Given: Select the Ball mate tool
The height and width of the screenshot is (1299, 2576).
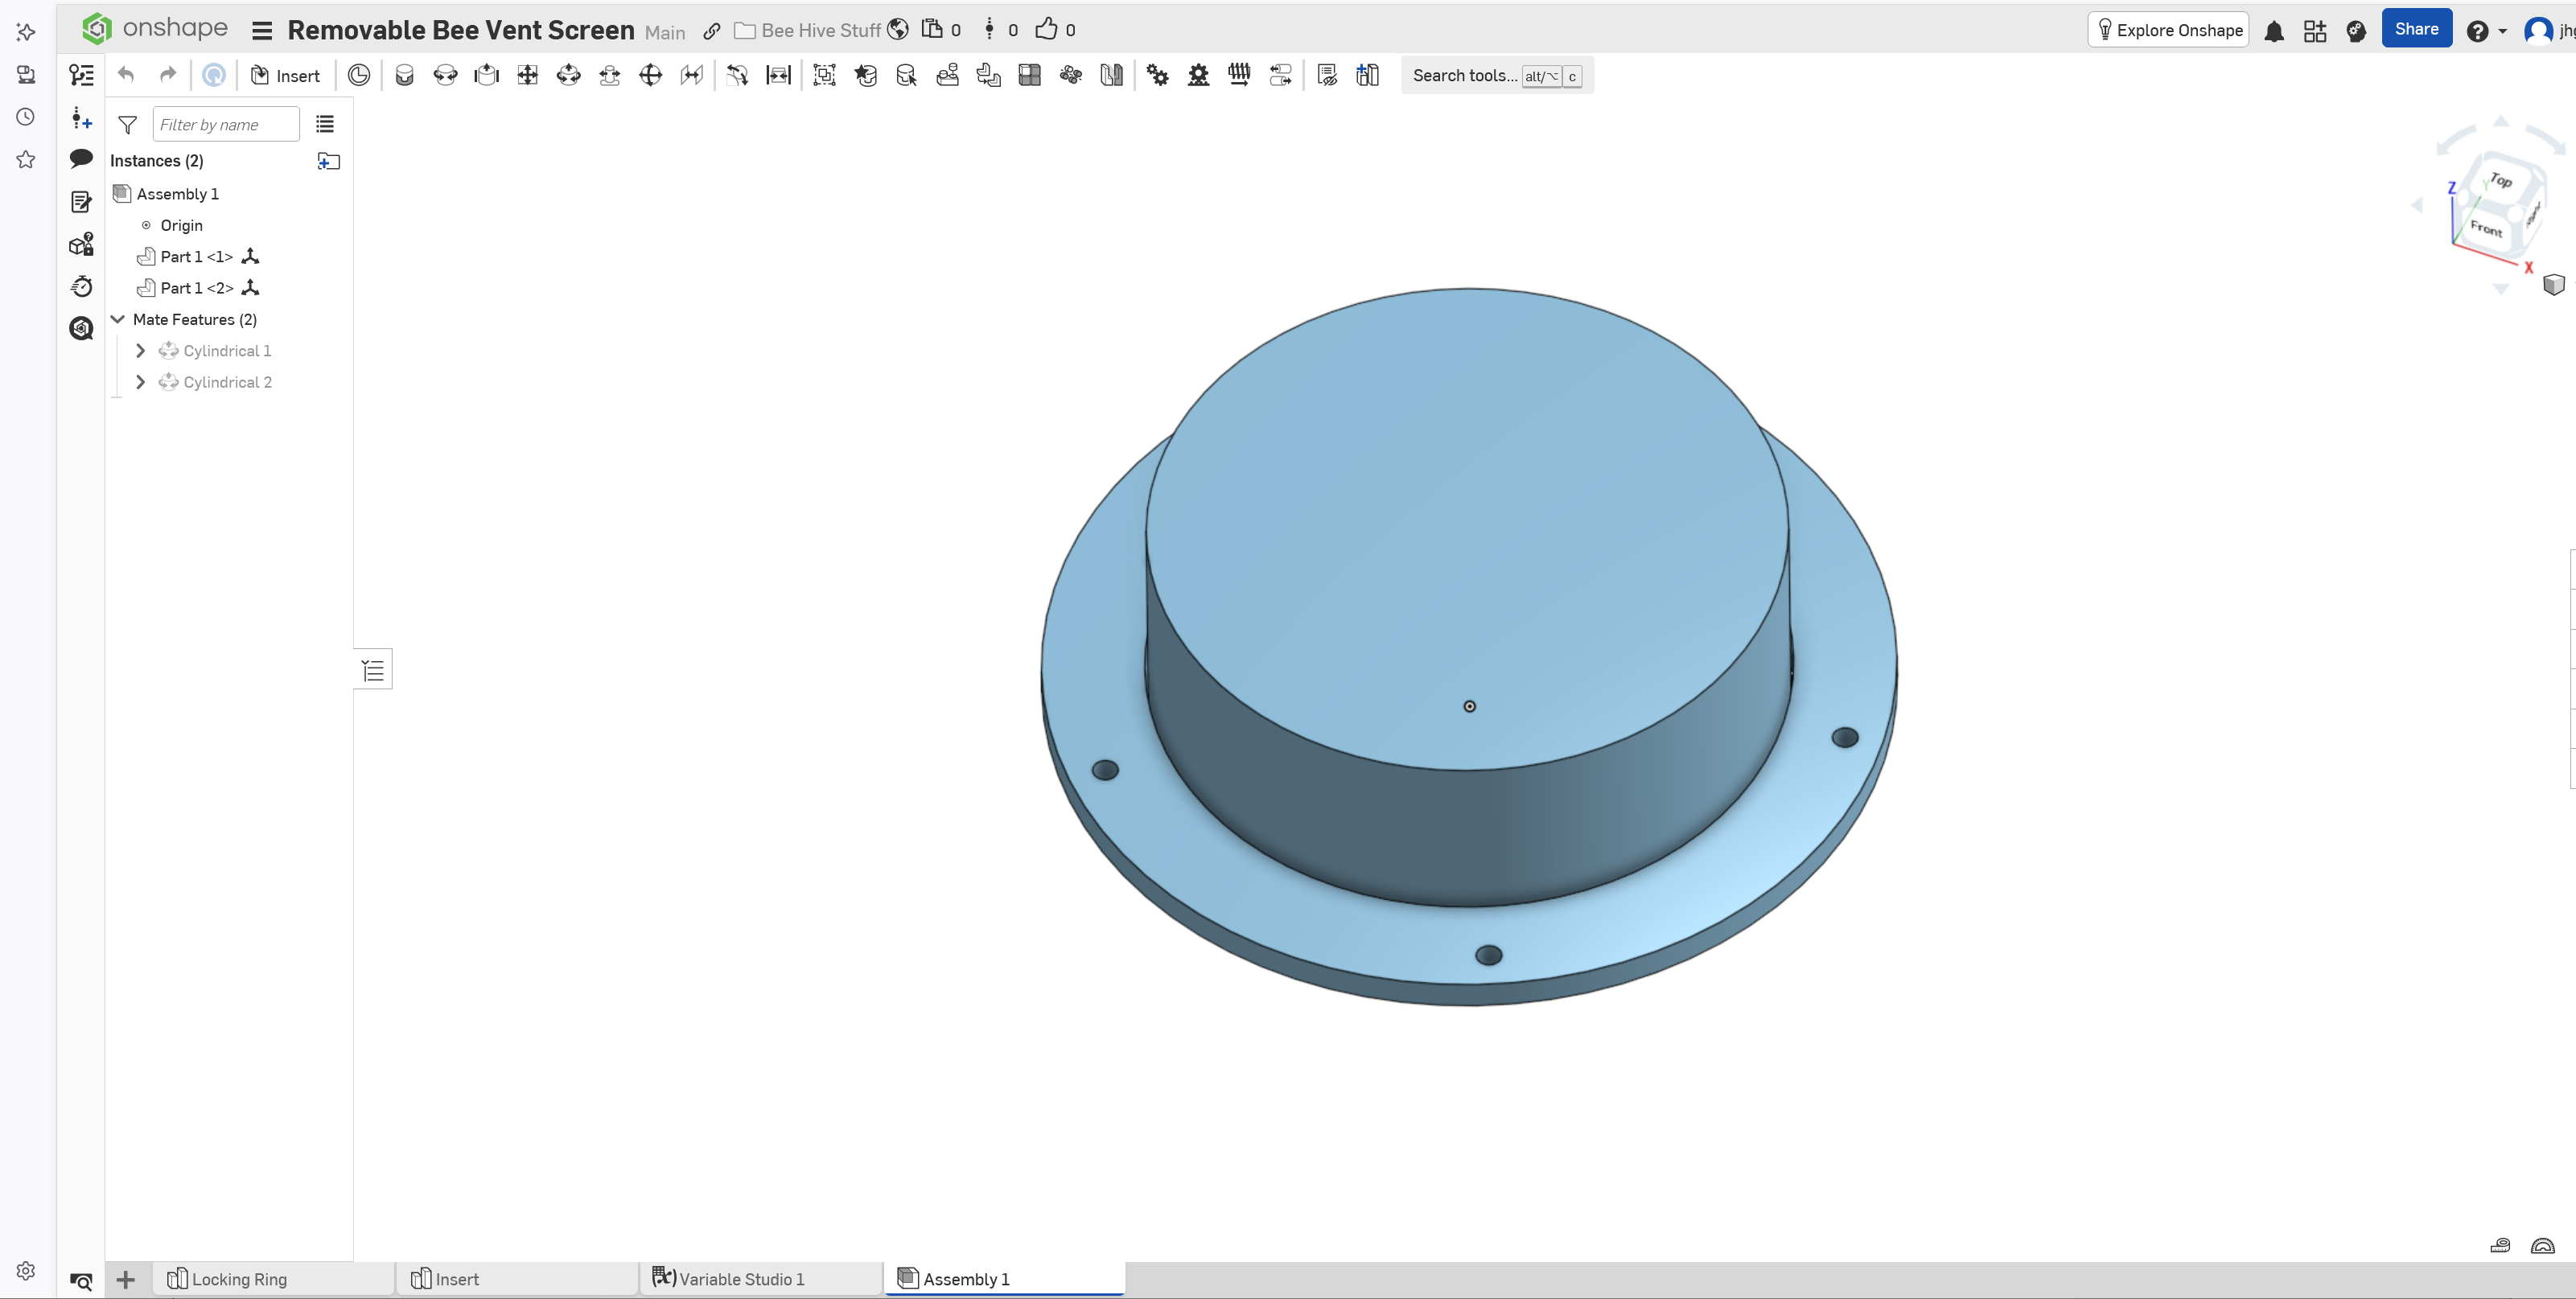Looking at the screenshot, I should pyautogui.click(x=650, y=75).
